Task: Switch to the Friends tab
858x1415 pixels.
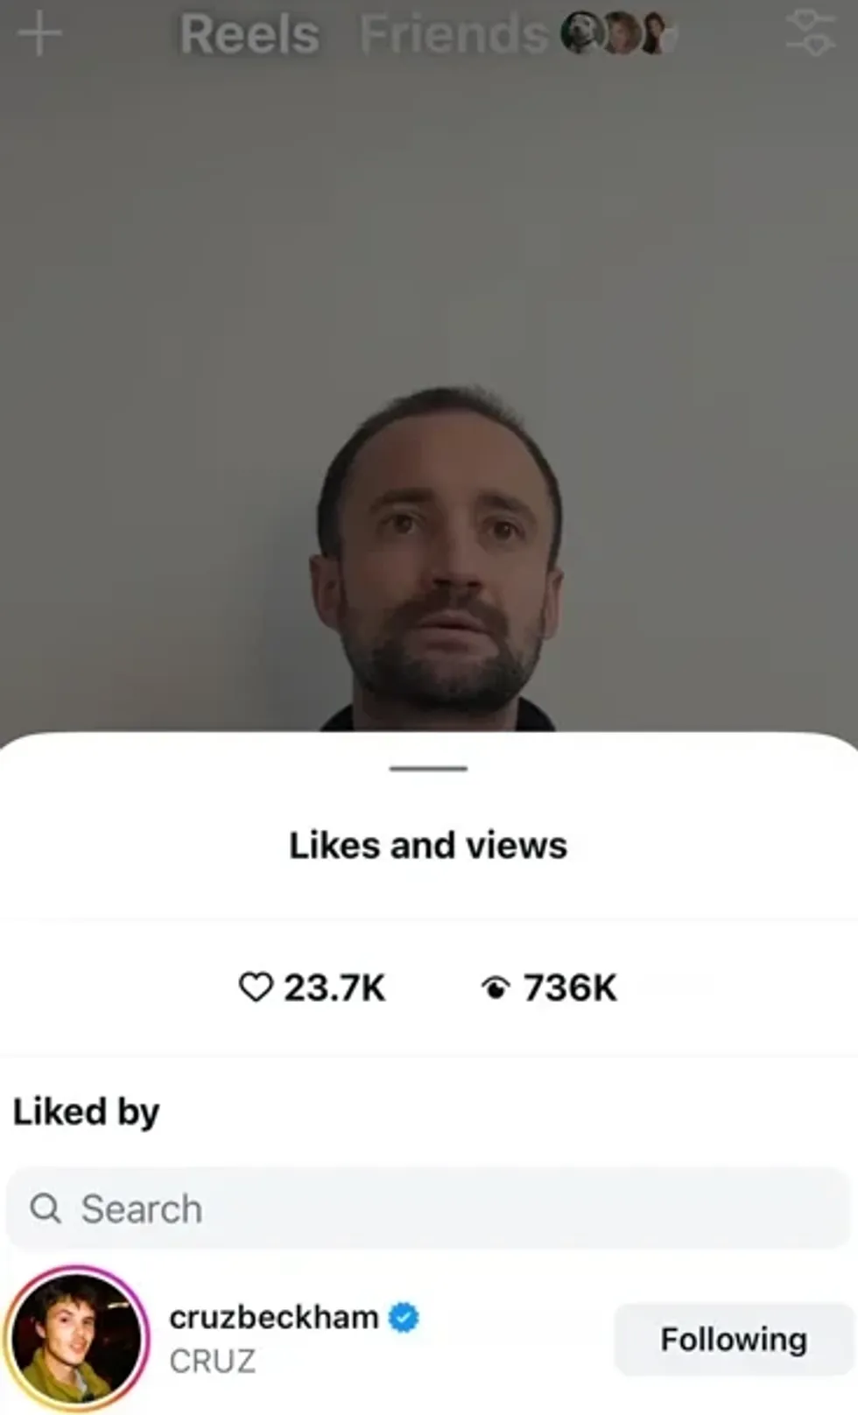Action: 454,35
